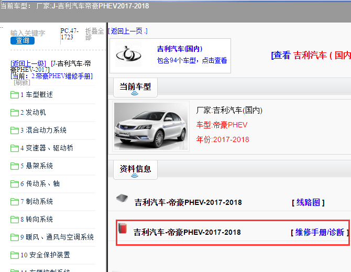
Task: Open folder icon for 3 混合动力系统
Action: tap(15, 130)
